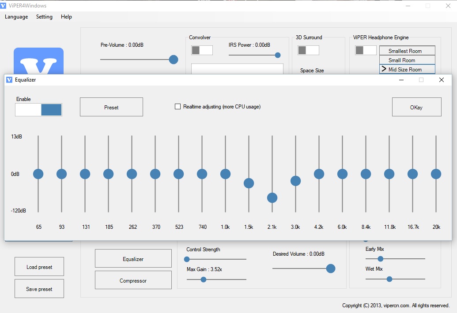Click the 65 Hz band slider knob
This screenshot has height=313, width=457.
[x=38, y=174]
